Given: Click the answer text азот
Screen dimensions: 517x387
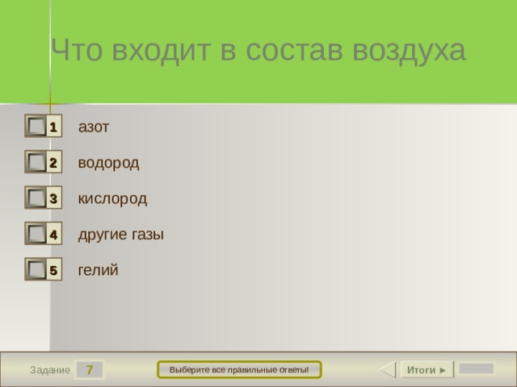Looking at the screenshot, I should pyautogui.click(x=94, y=127).
